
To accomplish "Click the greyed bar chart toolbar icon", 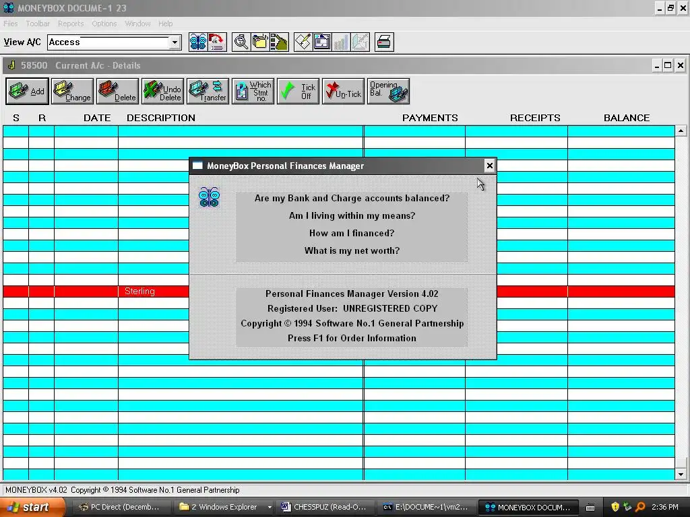I will click(341, 42).
